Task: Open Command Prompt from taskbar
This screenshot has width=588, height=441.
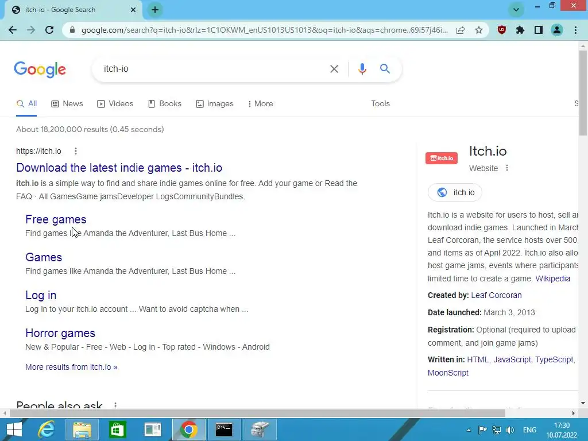Action: [x=224, y=430]
